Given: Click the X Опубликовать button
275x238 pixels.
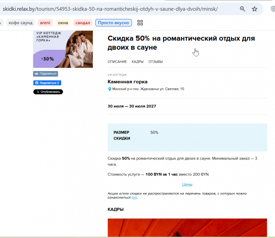Looking at the screenshot, I should (x=48, y=92).
